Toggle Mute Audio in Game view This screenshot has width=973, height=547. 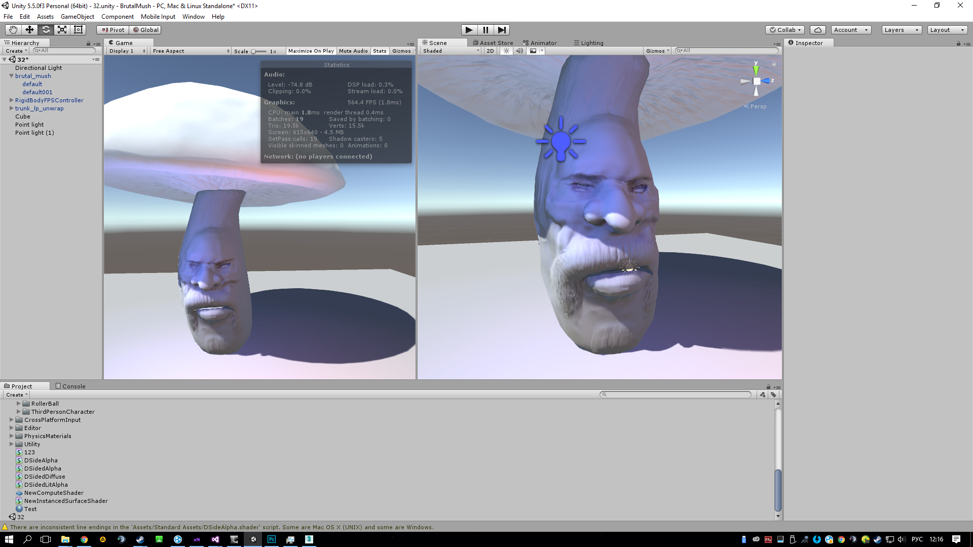pos(353,51)
